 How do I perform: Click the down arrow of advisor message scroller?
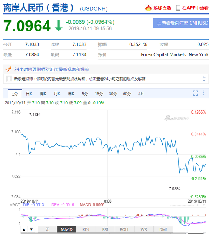click(204, 81)
